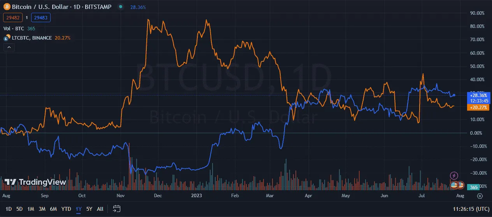Select the YTD time range

pos(66,209)
